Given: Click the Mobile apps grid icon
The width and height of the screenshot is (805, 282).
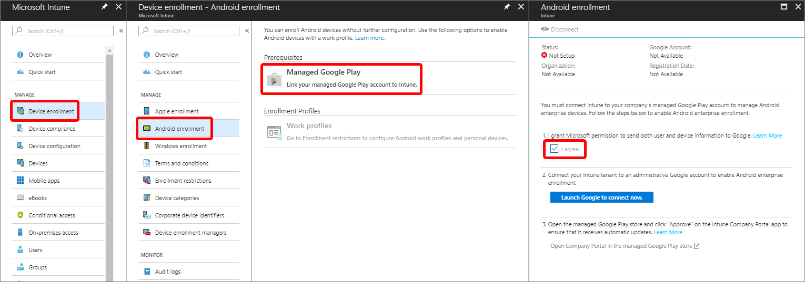Looking at the screenshot, I should [20, 181].
